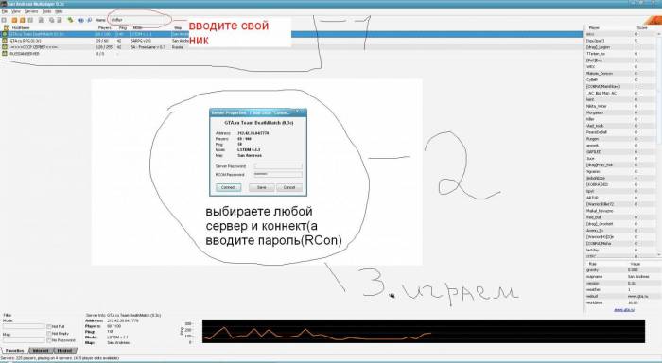Click Save in Server Properties dialog

pos(261,187)
